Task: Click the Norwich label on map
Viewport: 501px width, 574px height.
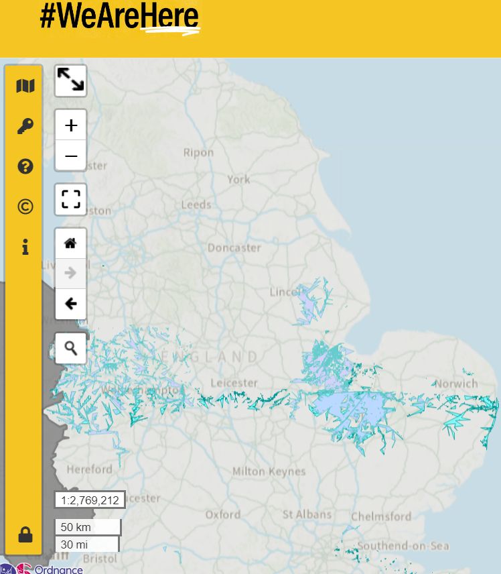Action: tap(456, 384)
